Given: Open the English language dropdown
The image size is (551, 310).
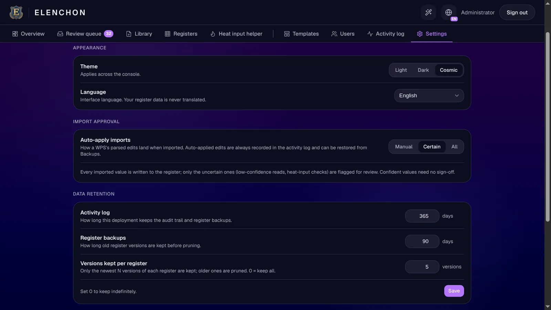Looking at the screenshot, I should [x=429, y=95].
